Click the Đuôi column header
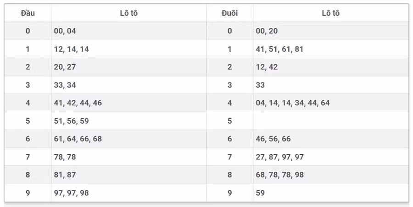This screenshot has height=207, width=413. pyautogui.click(x=229, y=13)
